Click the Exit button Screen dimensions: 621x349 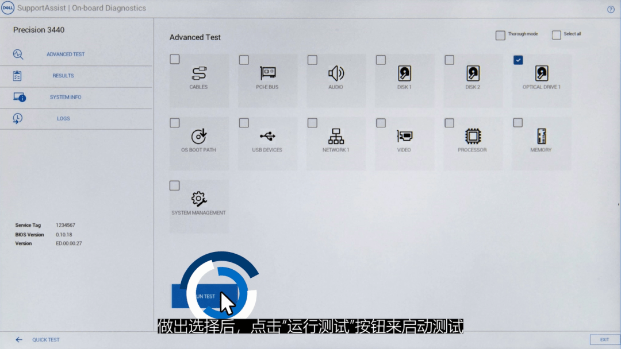point(604,339)
